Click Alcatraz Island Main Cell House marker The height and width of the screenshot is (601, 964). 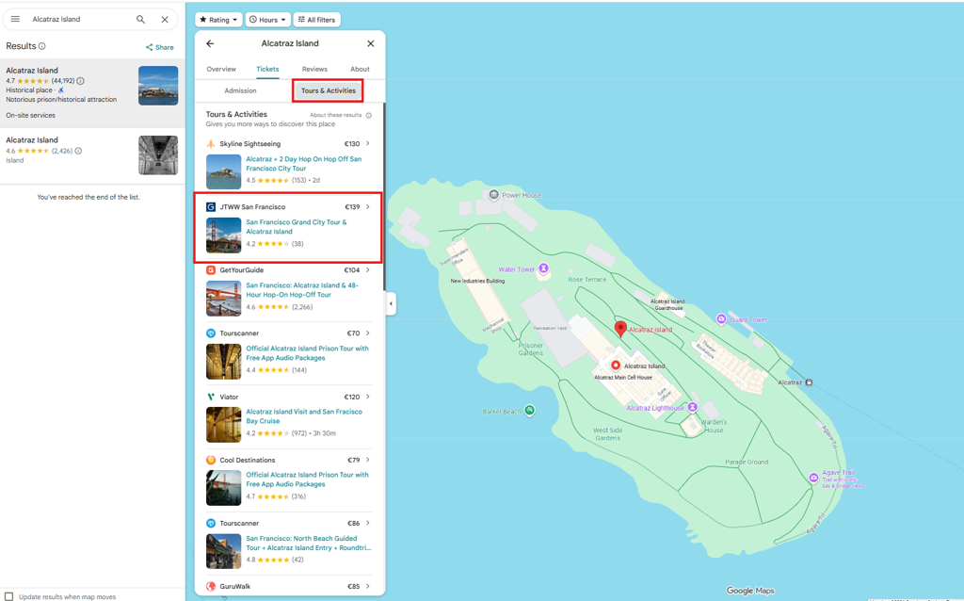pyautogui.click(x=615, y=365)
